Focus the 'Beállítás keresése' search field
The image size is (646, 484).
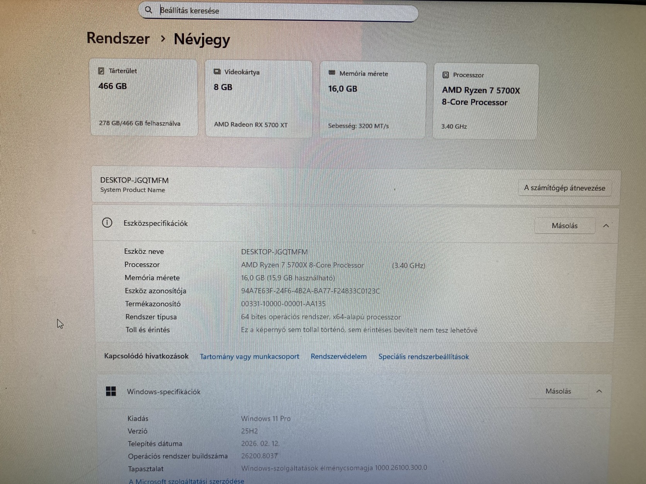tap(278, 11)
